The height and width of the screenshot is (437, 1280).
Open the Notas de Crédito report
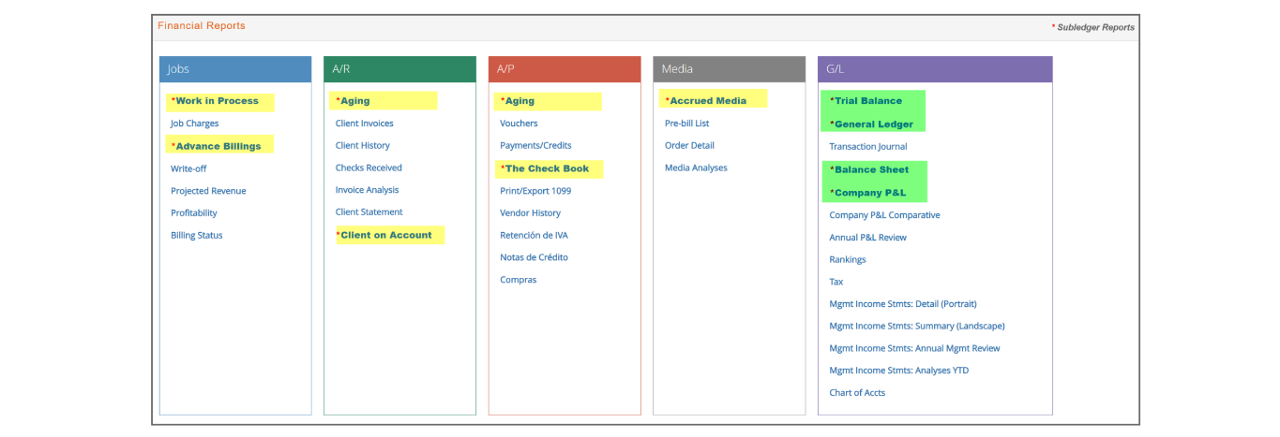coord(534,257)
